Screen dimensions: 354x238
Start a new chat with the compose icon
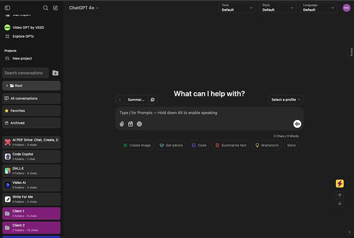pos(55,8)
